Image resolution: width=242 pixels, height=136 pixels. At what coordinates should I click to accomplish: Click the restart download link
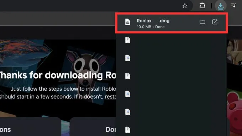click(110, 96)
